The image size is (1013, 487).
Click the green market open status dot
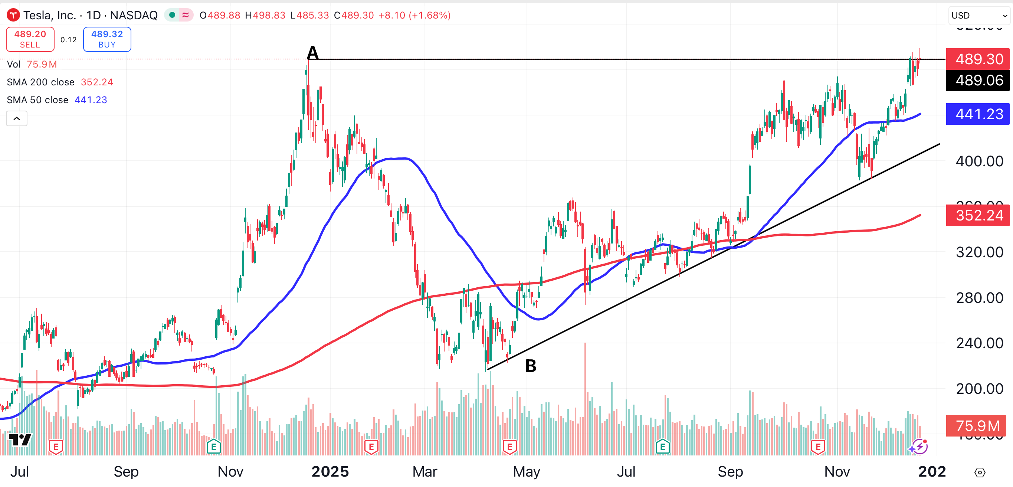[172, 15]
